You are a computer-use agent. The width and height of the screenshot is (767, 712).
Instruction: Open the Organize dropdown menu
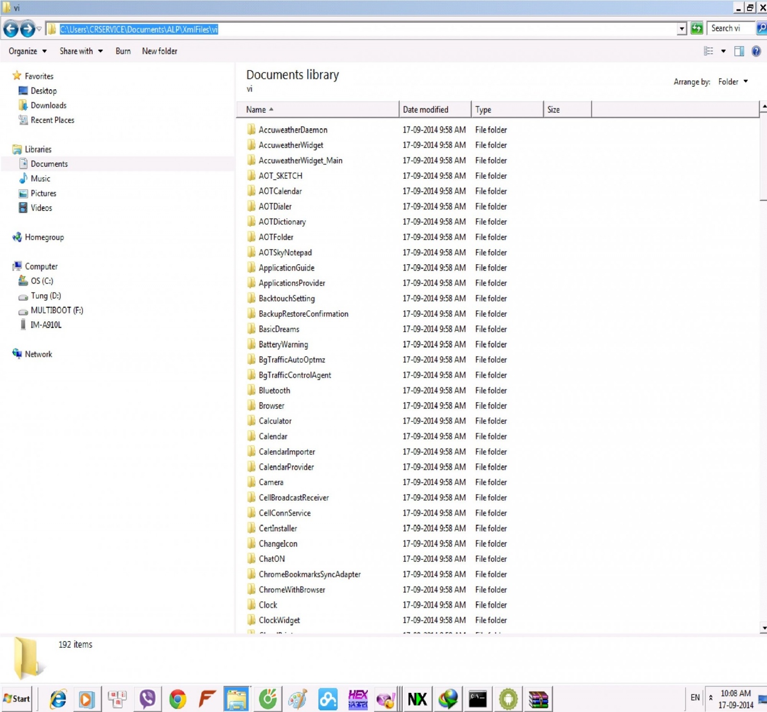point(28,51)
